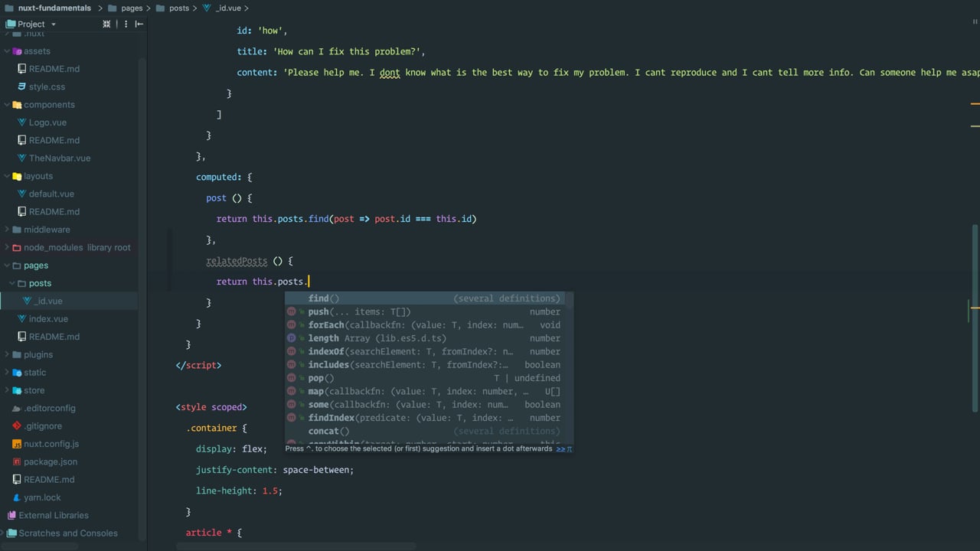Choose push suggestion in autocomplete
This screenshot has width=980, height=551.
click(x=425, y=311)
